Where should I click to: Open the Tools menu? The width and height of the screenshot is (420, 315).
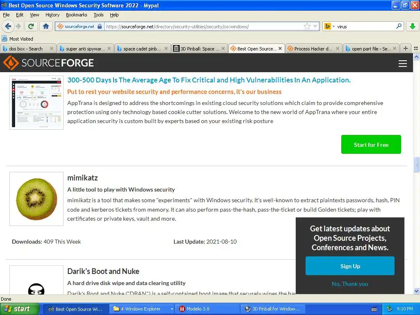(x=98, y=15)
